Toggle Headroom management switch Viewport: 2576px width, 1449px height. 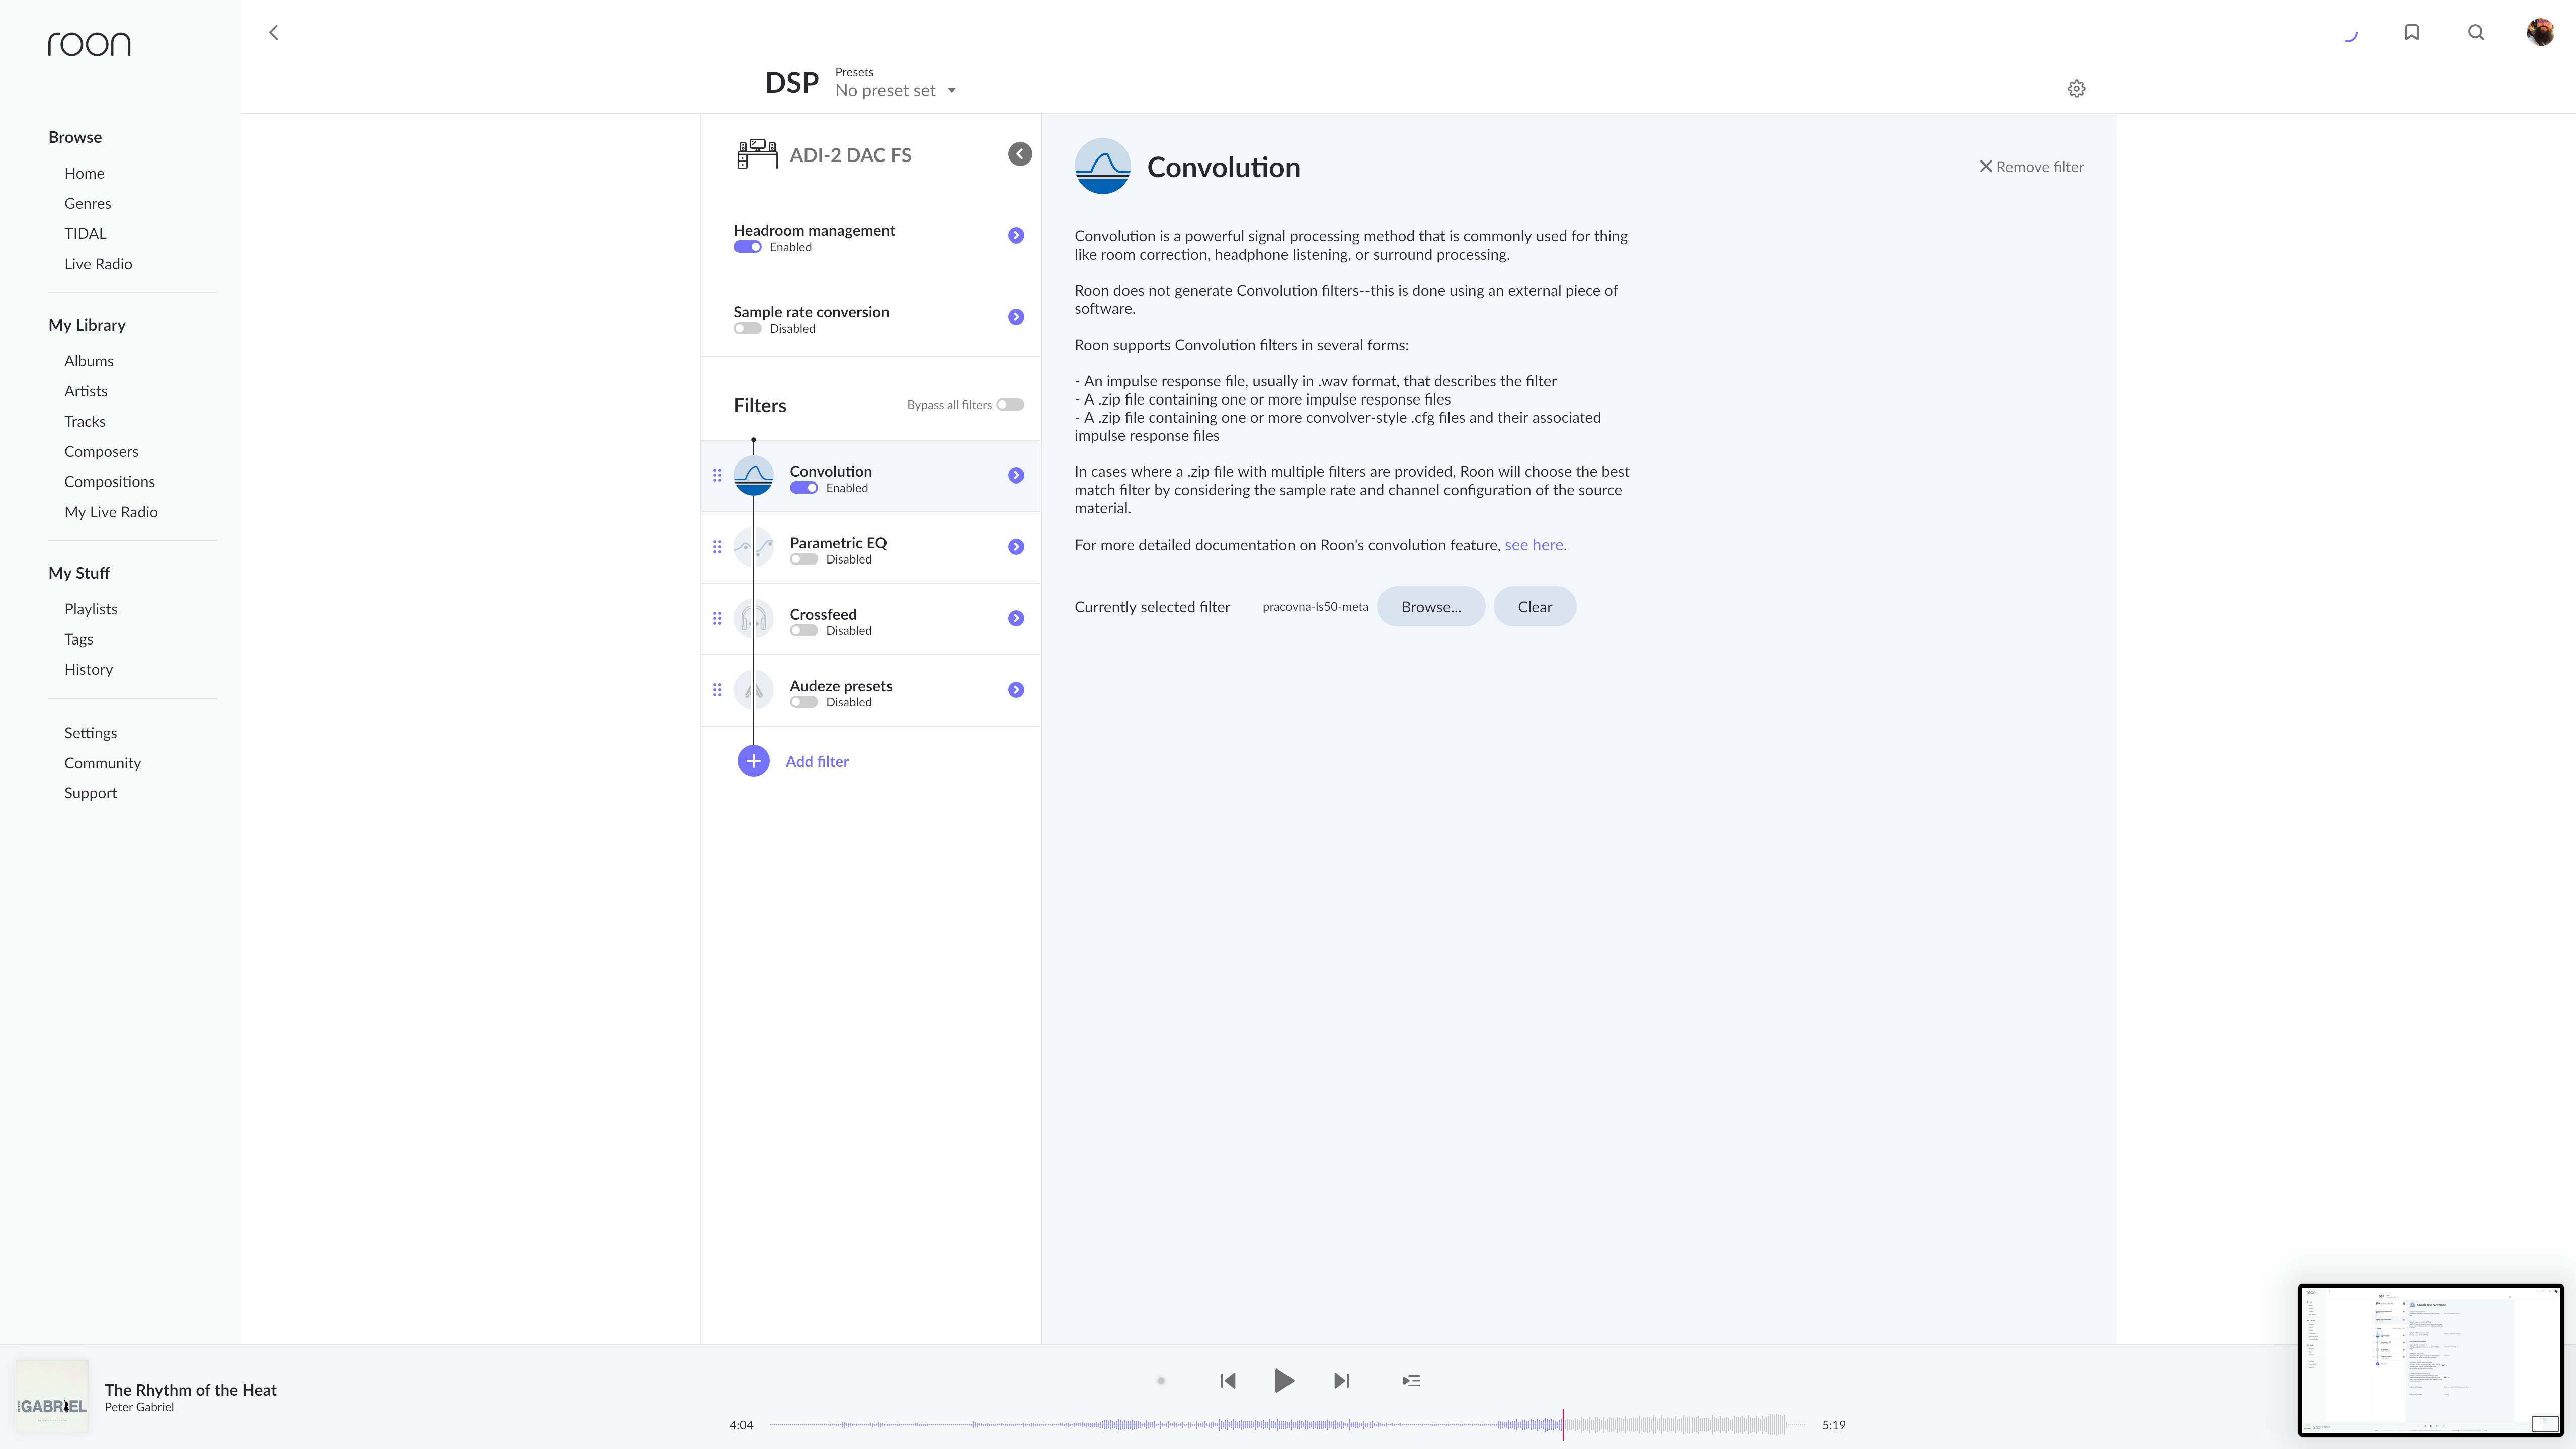point(747,247)
